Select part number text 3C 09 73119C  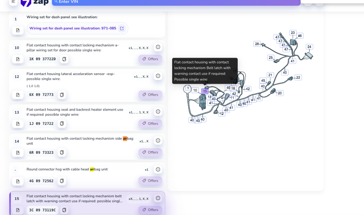(43, 210)
